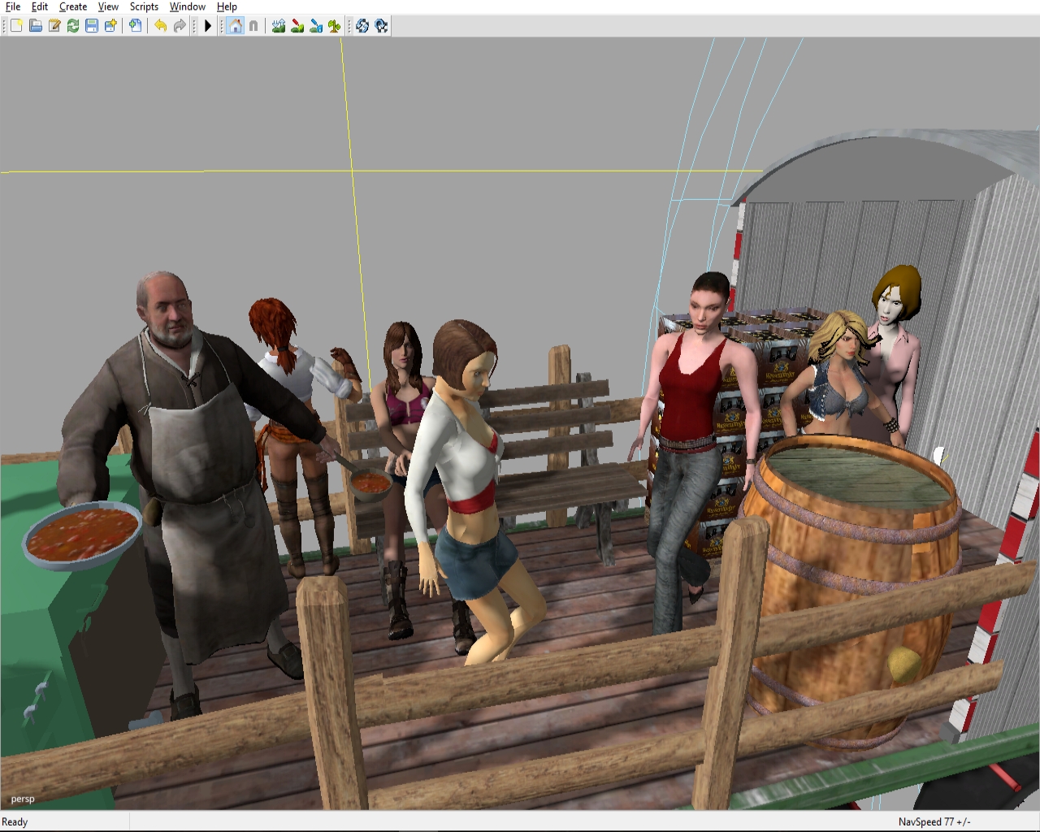Click the New file icon
The width and height of the screenshot is (1040, 832).
[x=16, y=26]
